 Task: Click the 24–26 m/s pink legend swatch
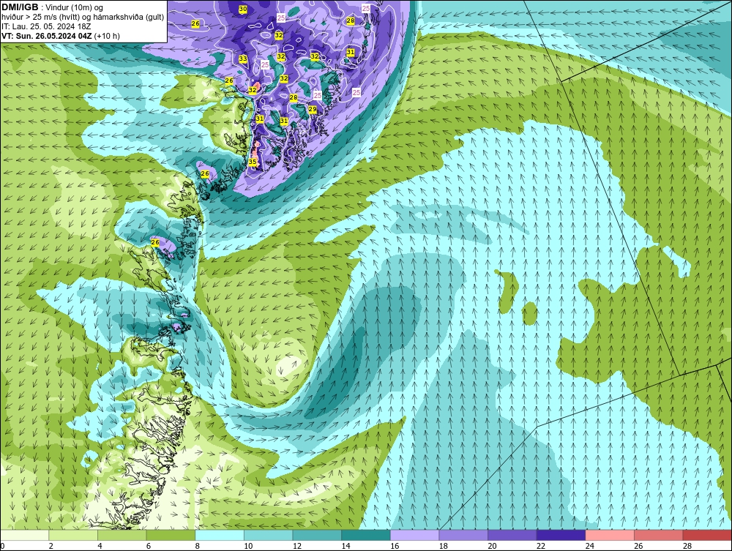[x=610, y=535]
